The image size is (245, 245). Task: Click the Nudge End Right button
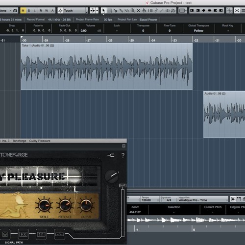tap(221, 11)
